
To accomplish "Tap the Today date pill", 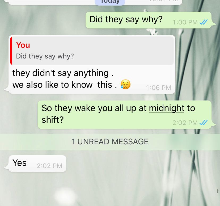I will point(110,2).
